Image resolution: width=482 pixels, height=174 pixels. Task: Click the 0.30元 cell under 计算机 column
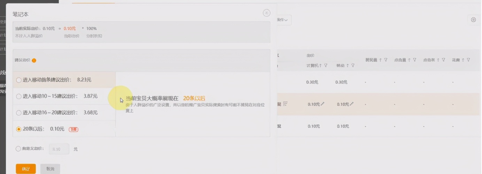[x=312, y=82]
